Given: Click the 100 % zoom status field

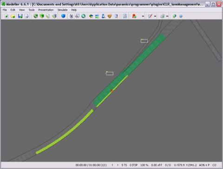Looking at the screenshot, I should (144, 165).
